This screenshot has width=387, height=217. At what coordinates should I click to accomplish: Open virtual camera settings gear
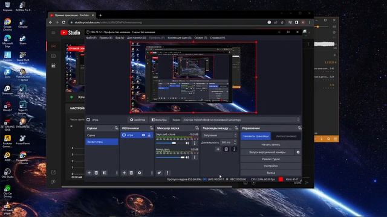pos(298,152)
